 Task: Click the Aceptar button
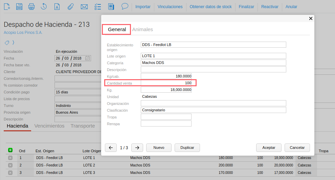269,148
